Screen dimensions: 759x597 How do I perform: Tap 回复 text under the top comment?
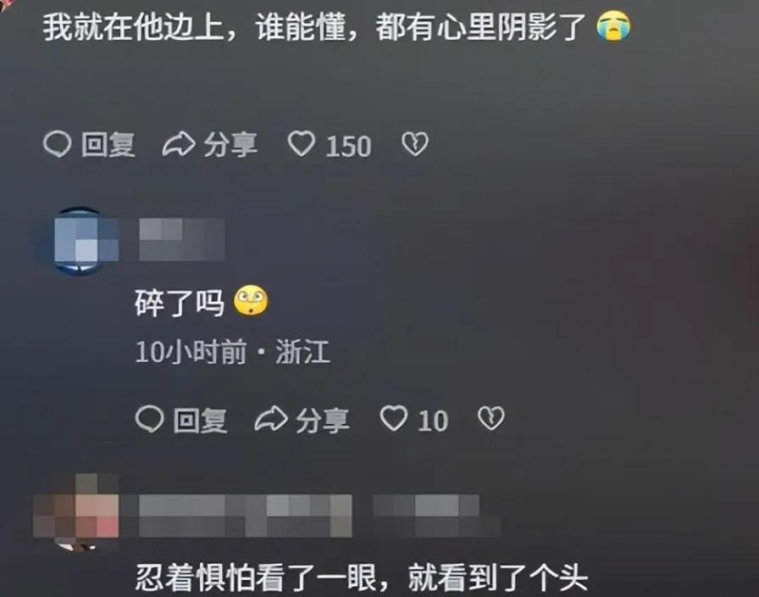pyautogui.click(x=108, y=145)
